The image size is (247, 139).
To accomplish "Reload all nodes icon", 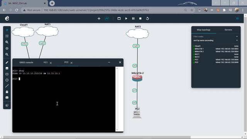I will pyautogui.click(x=147, y=19).
